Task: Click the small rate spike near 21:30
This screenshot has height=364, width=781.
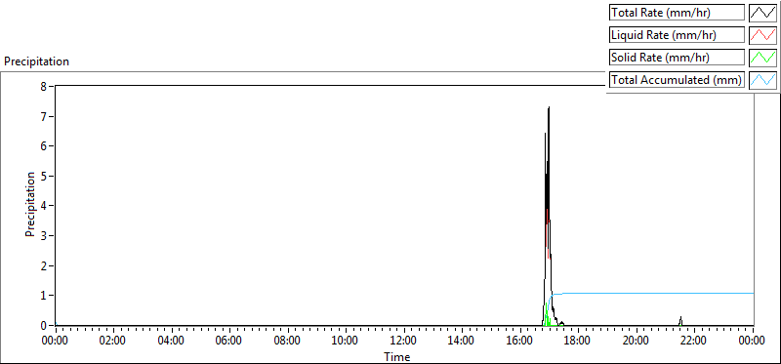Action: click(680, 321)
